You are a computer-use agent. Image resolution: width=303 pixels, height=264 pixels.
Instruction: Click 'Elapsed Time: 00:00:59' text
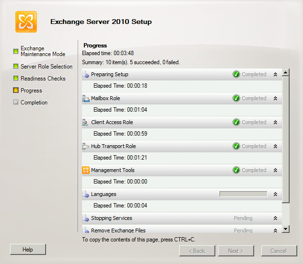click(120, 134)
